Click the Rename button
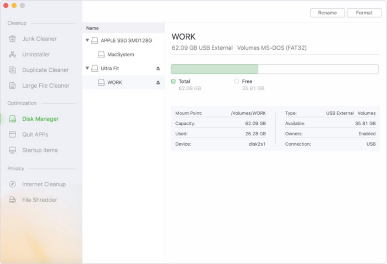The width and height of the screenshot is (387, 264). pos(327,13)
